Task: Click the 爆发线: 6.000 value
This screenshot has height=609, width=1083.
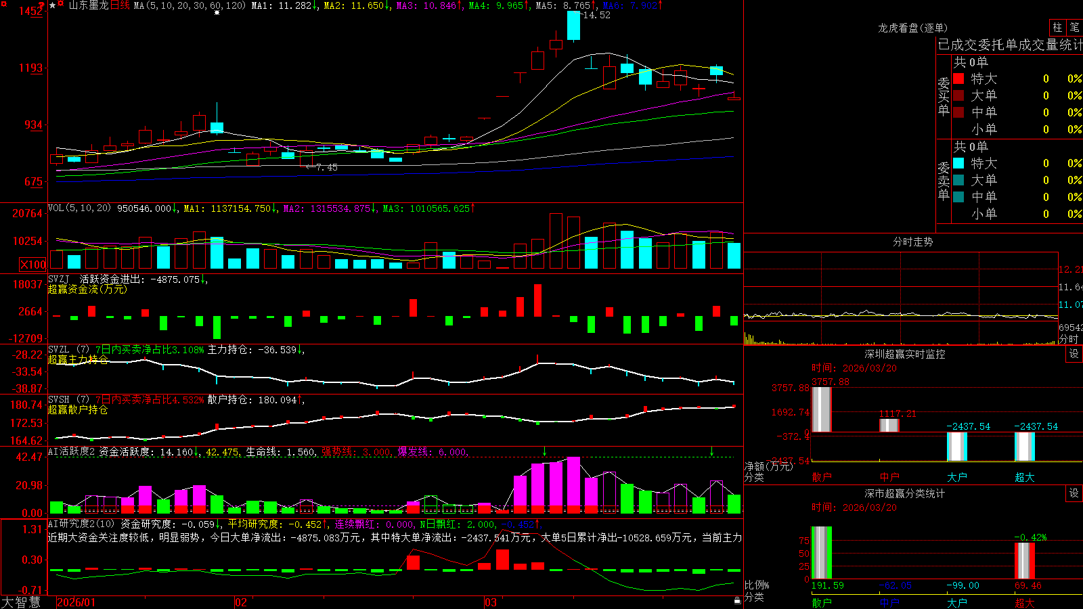Action: click(432, 452)
